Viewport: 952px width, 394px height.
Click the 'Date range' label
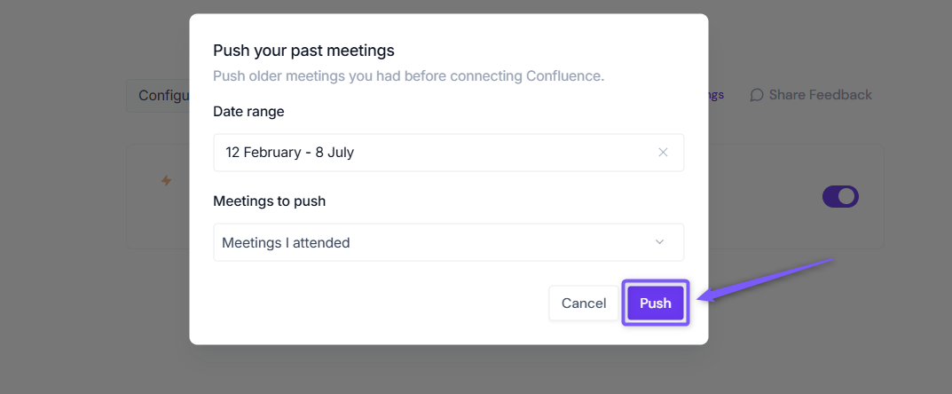(248, 112)
